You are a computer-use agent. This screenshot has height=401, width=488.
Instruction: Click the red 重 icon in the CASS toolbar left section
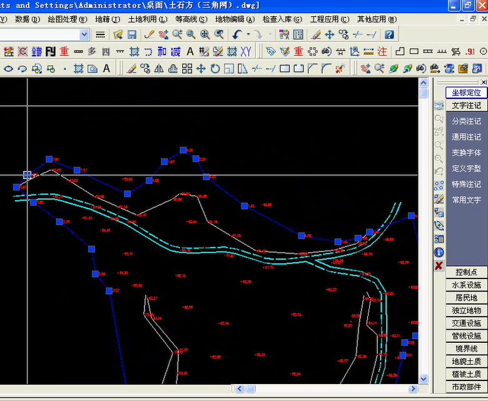point(64,51)
